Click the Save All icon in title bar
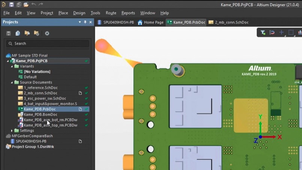The width and height of the screenshot is (302, 170). pos(19,4)
